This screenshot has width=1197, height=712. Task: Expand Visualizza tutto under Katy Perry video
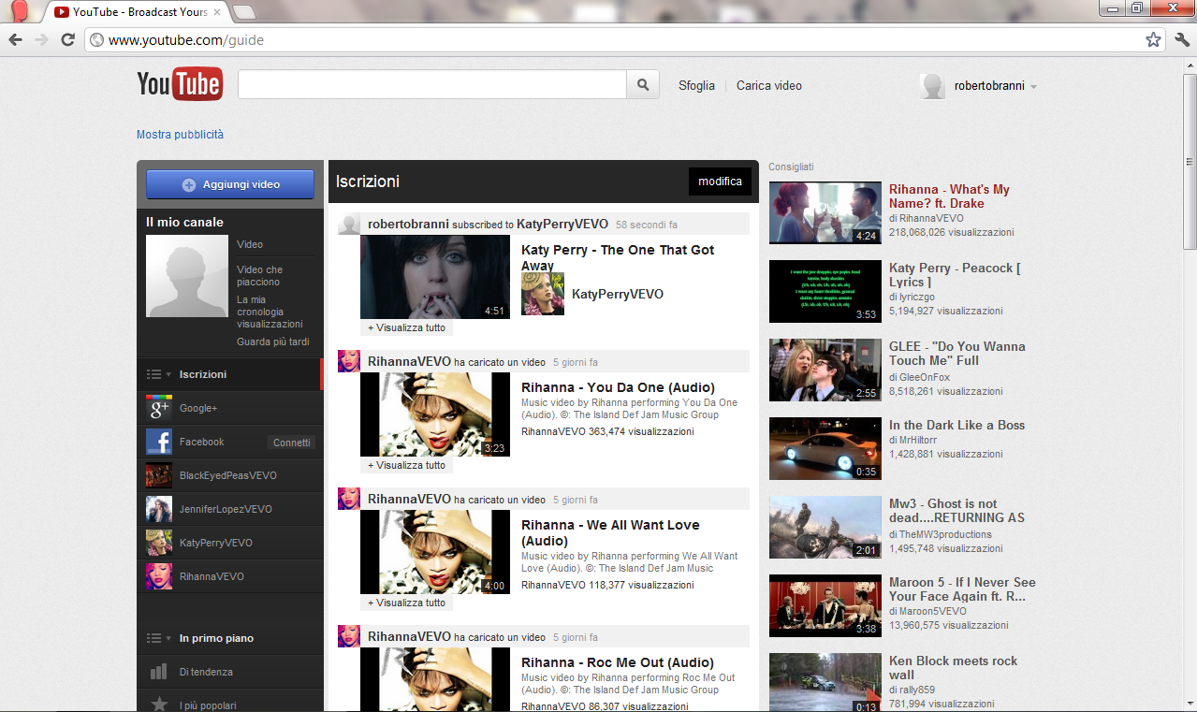click(406, 327)
